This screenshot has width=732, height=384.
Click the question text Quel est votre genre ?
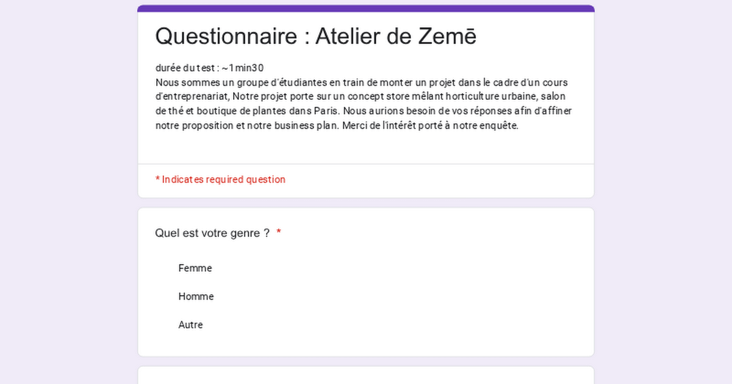click(x=212, y=233)
